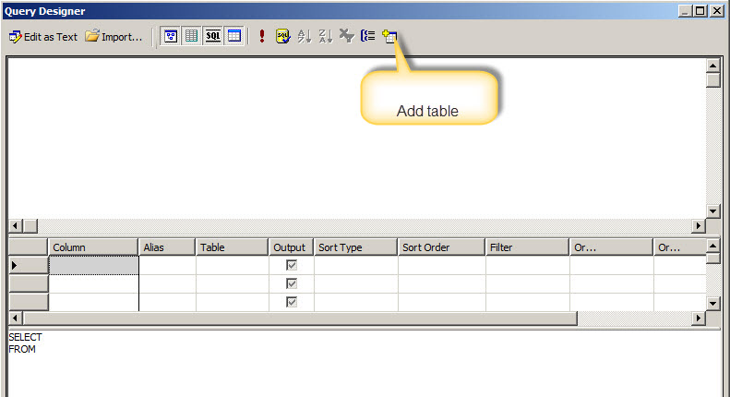Click the Add Table toolbar icon

389,36
